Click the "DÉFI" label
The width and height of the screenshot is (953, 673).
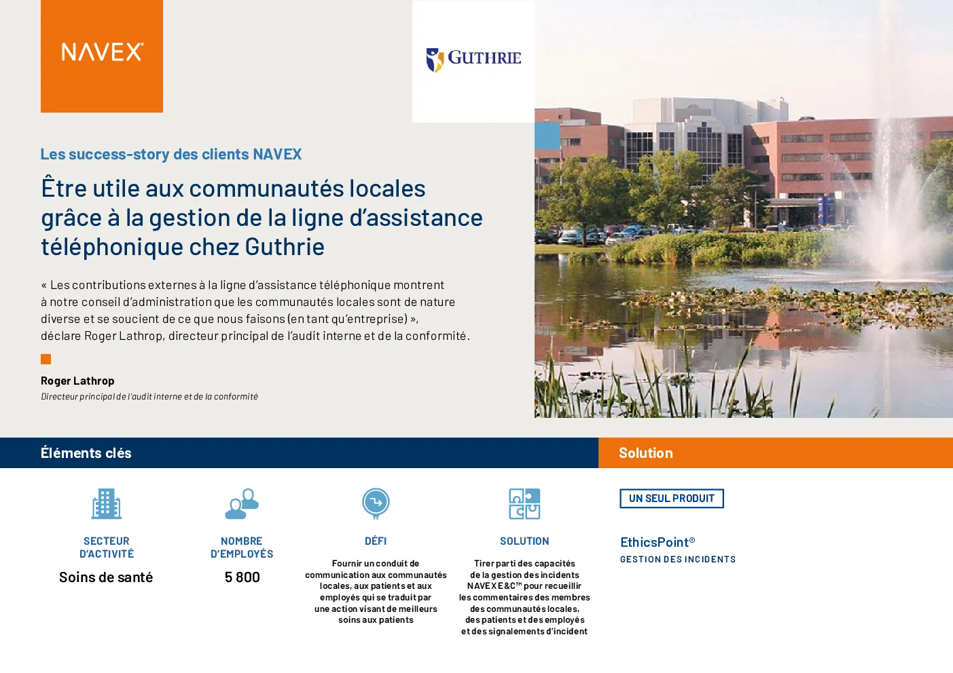tap(376, 541)
